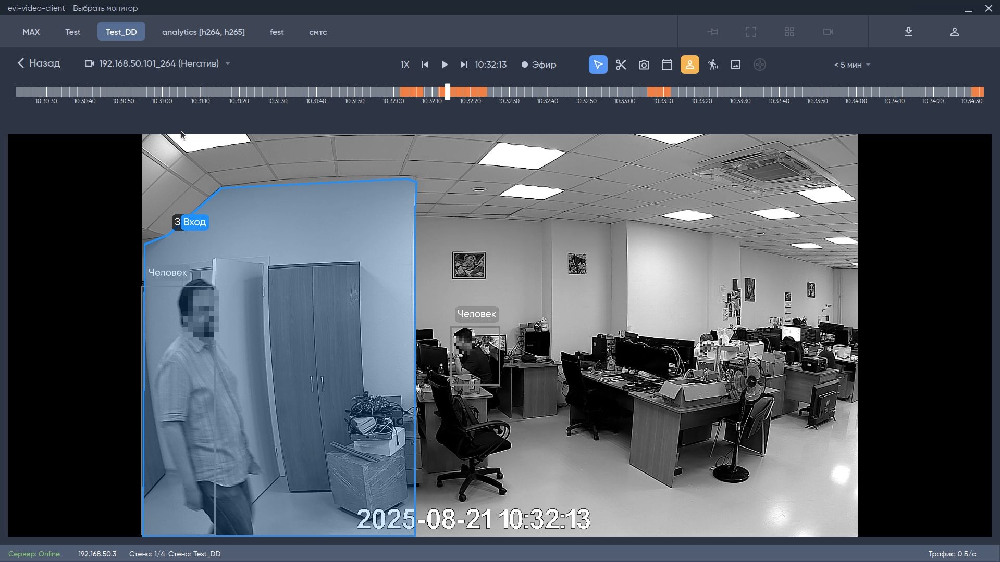Toggle the motion detection running-man icon
This screenshot has width=1000, height=562.
pos(713,65)
